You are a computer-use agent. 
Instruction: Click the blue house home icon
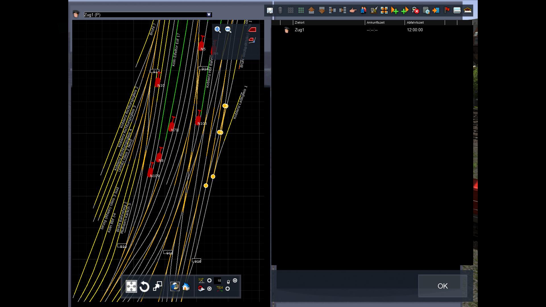point(186,287)
